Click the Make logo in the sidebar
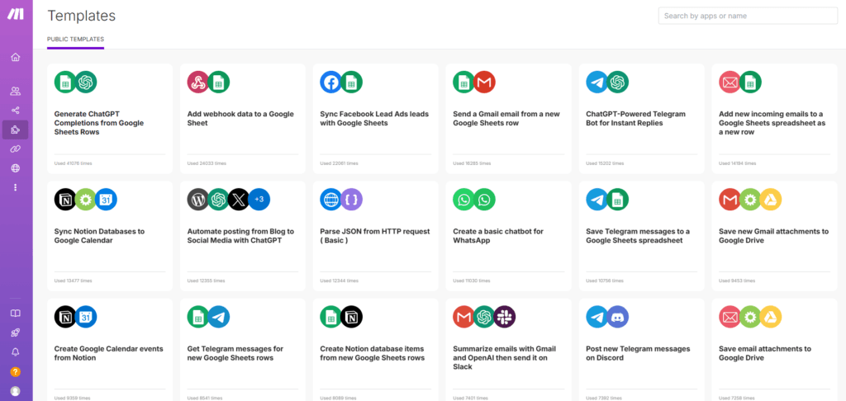846x401 pixels. pyautogui.click(x=15, y=15)
